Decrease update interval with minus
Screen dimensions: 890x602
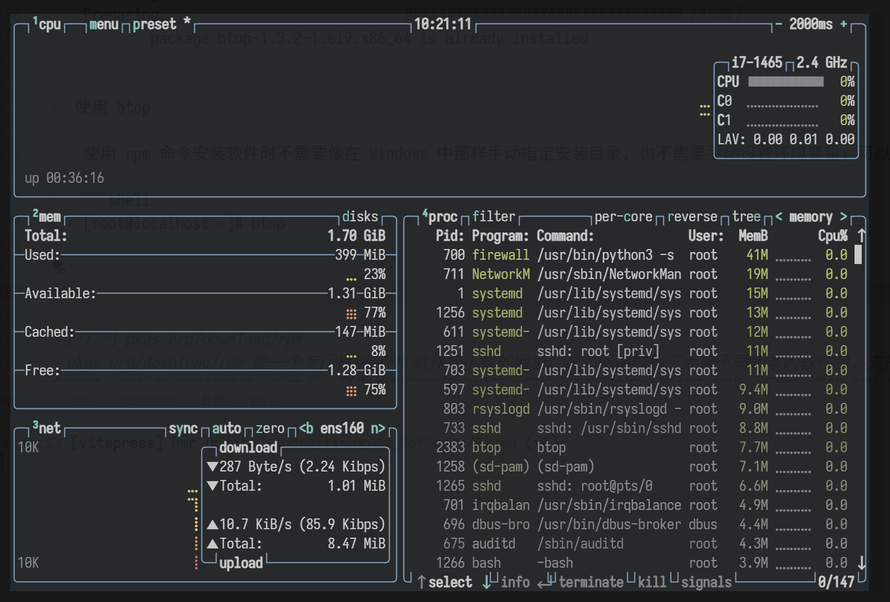[x=779, y=25]
